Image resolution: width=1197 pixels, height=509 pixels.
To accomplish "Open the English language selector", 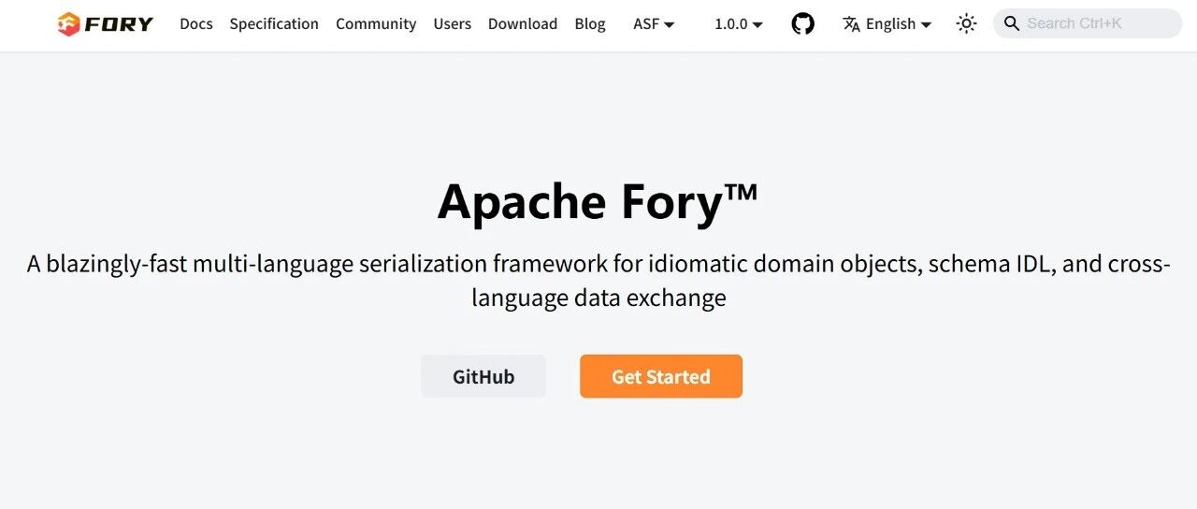I will (x=887, y=23).
